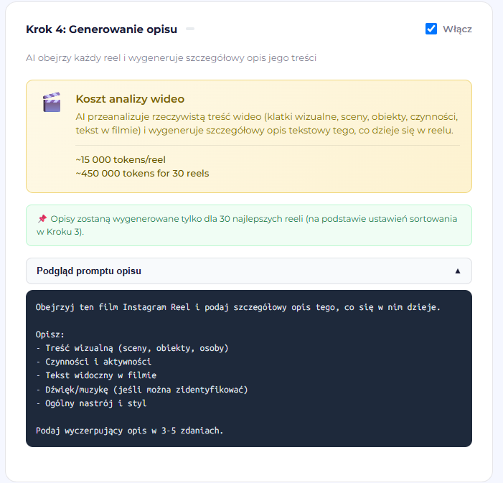The width and height of the screenshot is (503, 483).
Task: Click the prompt line Ogólny nastrój i styl
Action: click(91, 403)
